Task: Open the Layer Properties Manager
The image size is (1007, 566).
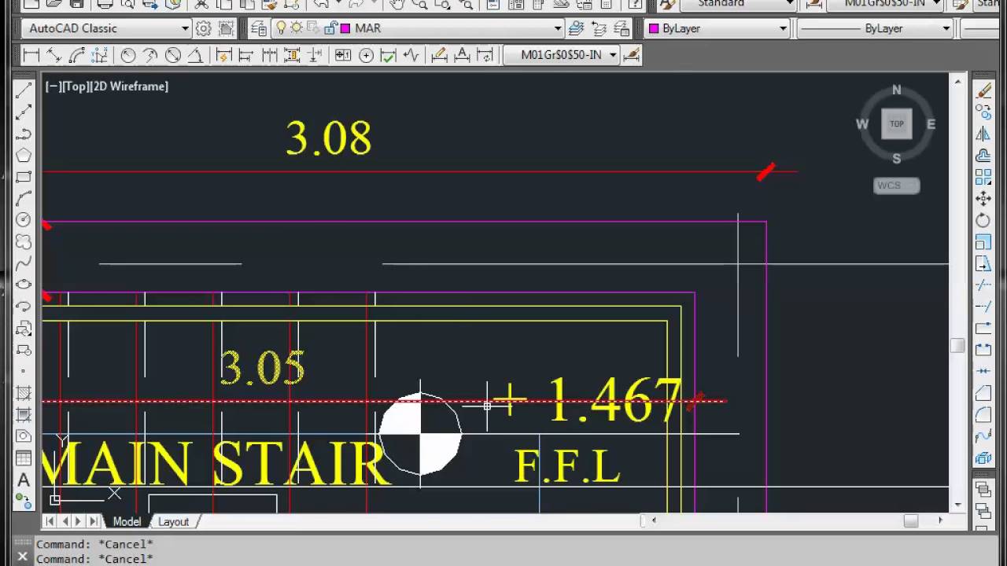Action: 259,28
